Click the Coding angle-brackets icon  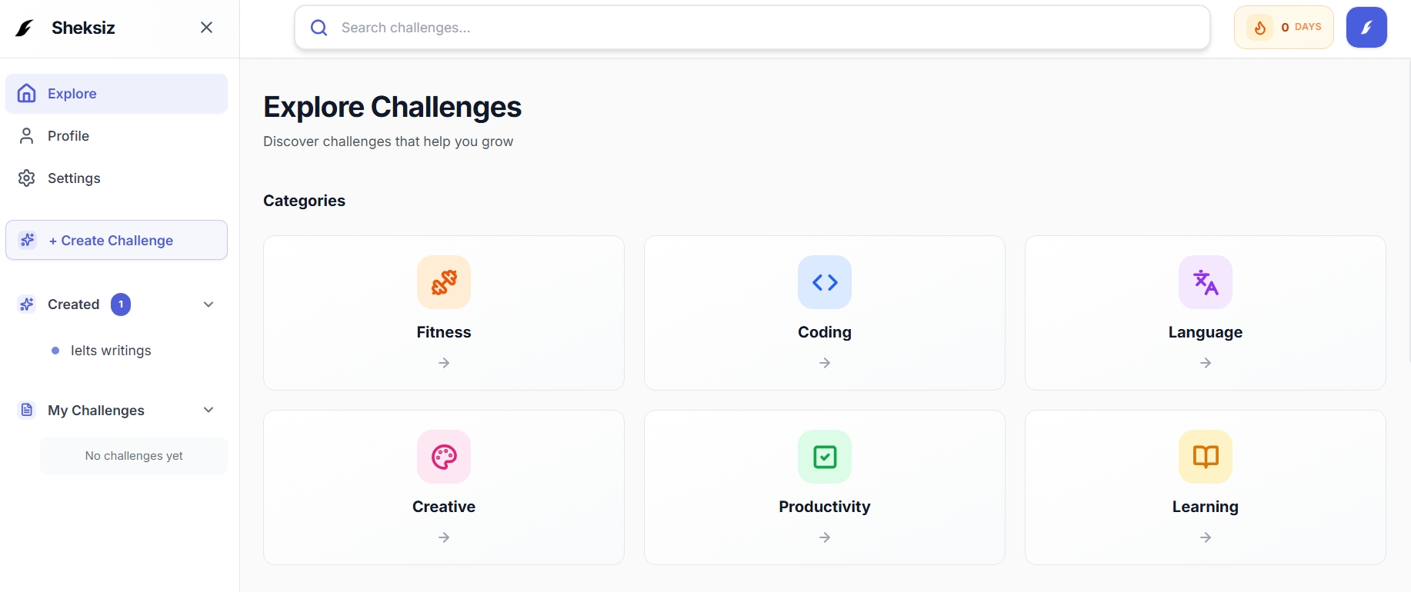(x=825, y=282)
